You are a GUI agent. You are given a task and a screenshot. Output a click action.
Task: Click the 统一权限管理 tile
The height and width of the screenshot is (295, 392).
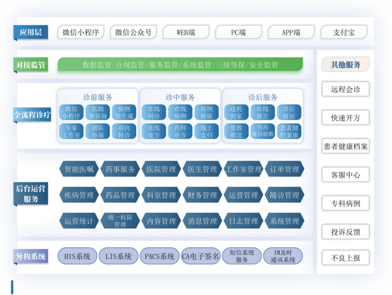point(120,221)
